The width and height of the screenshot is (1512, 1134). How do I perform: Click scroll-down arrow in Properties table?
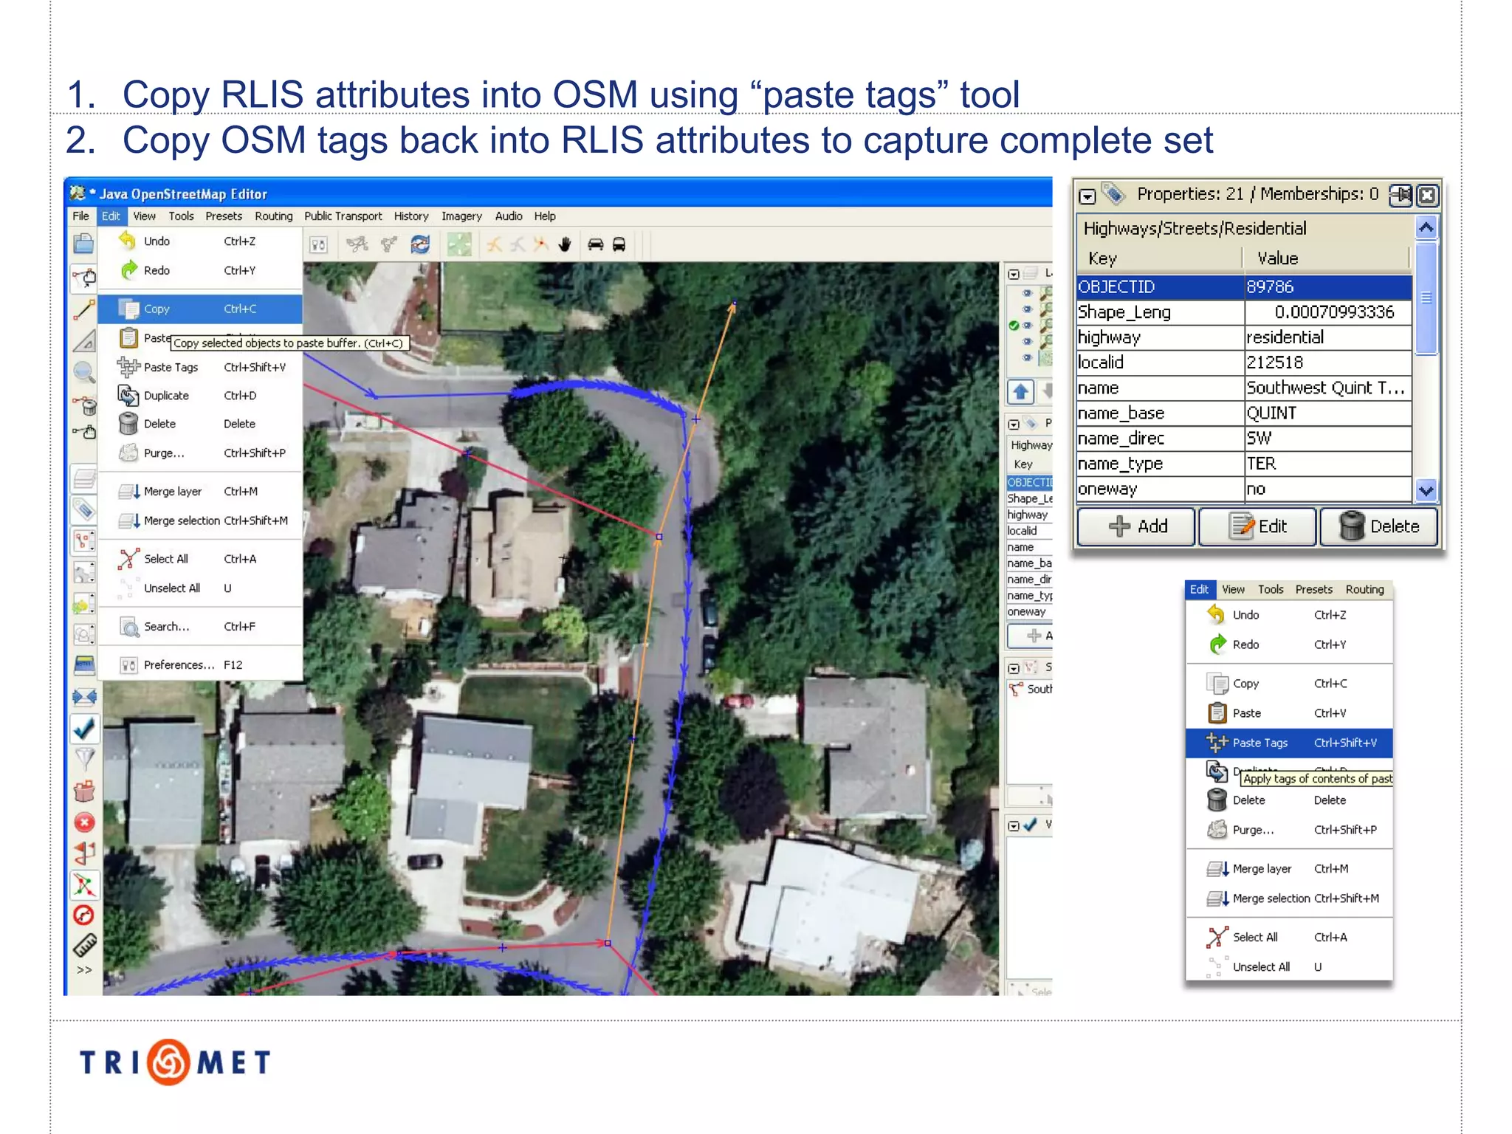point(1426,489)
